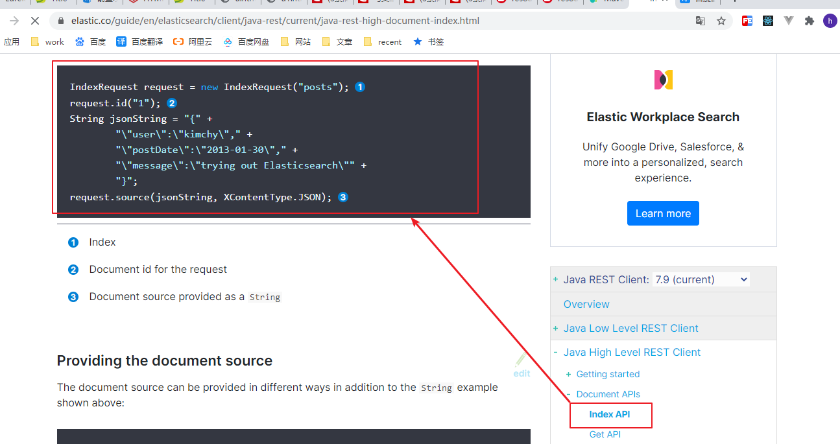This screenshot has width=840, height=444.
Task: Open the 阿里云 bookmark
Action: click(193, 41)
